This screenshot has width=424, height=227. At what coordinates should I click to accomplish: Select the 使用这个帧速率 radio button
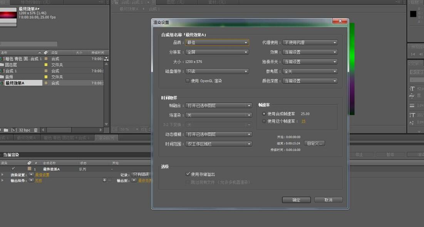264,121
